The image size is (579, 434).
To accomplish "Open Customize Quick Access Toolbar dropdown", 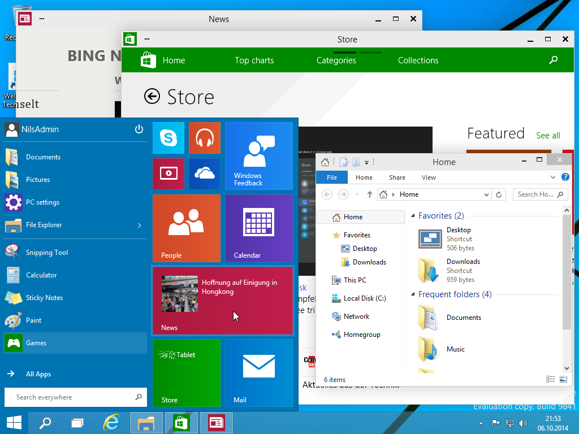I will coord(366,162).
